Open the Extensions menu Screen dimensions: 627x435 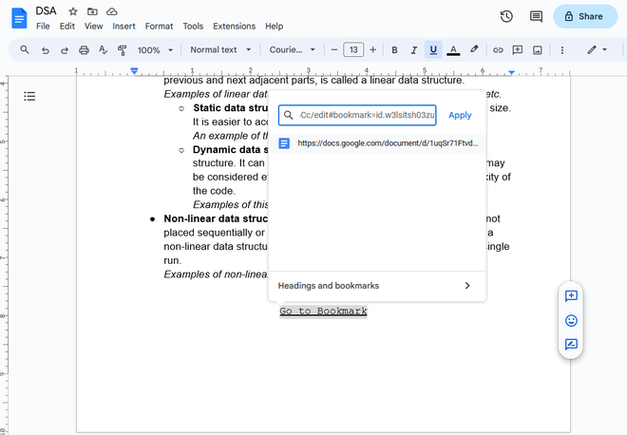pos(234,26)
